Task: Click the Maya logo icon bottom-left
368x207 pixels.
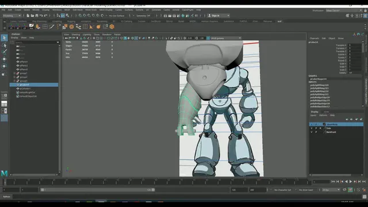Action: [x=4, y=174]
